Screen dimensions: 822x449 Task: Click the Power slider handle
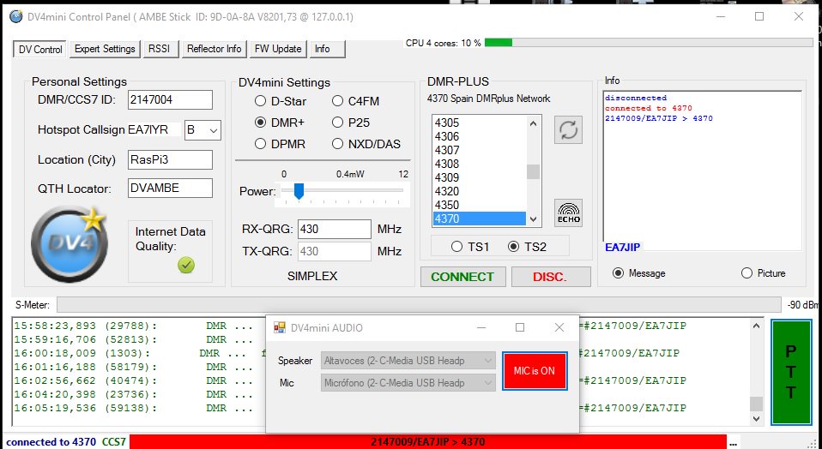click(299, 191)
